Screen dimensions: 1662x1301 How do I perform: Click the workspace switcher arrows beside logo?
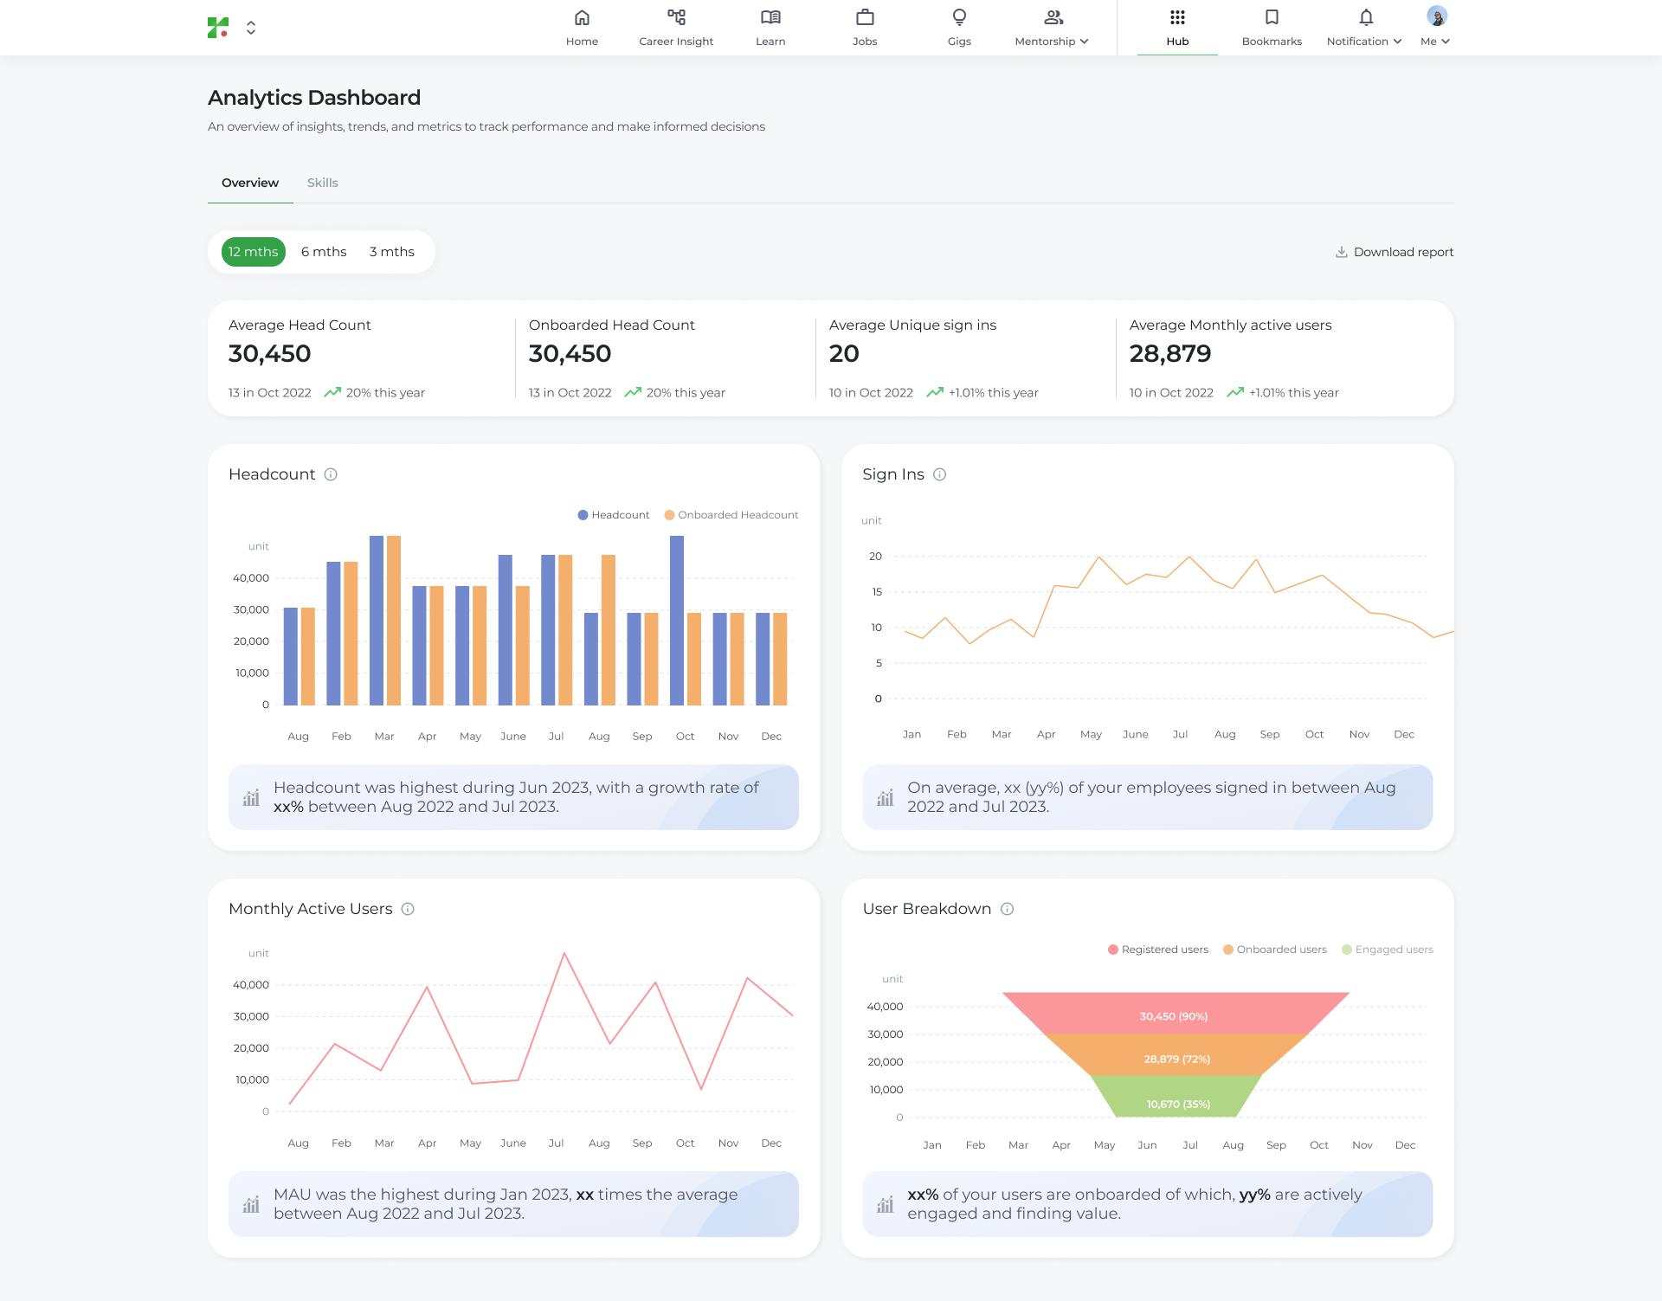(251, 28)
